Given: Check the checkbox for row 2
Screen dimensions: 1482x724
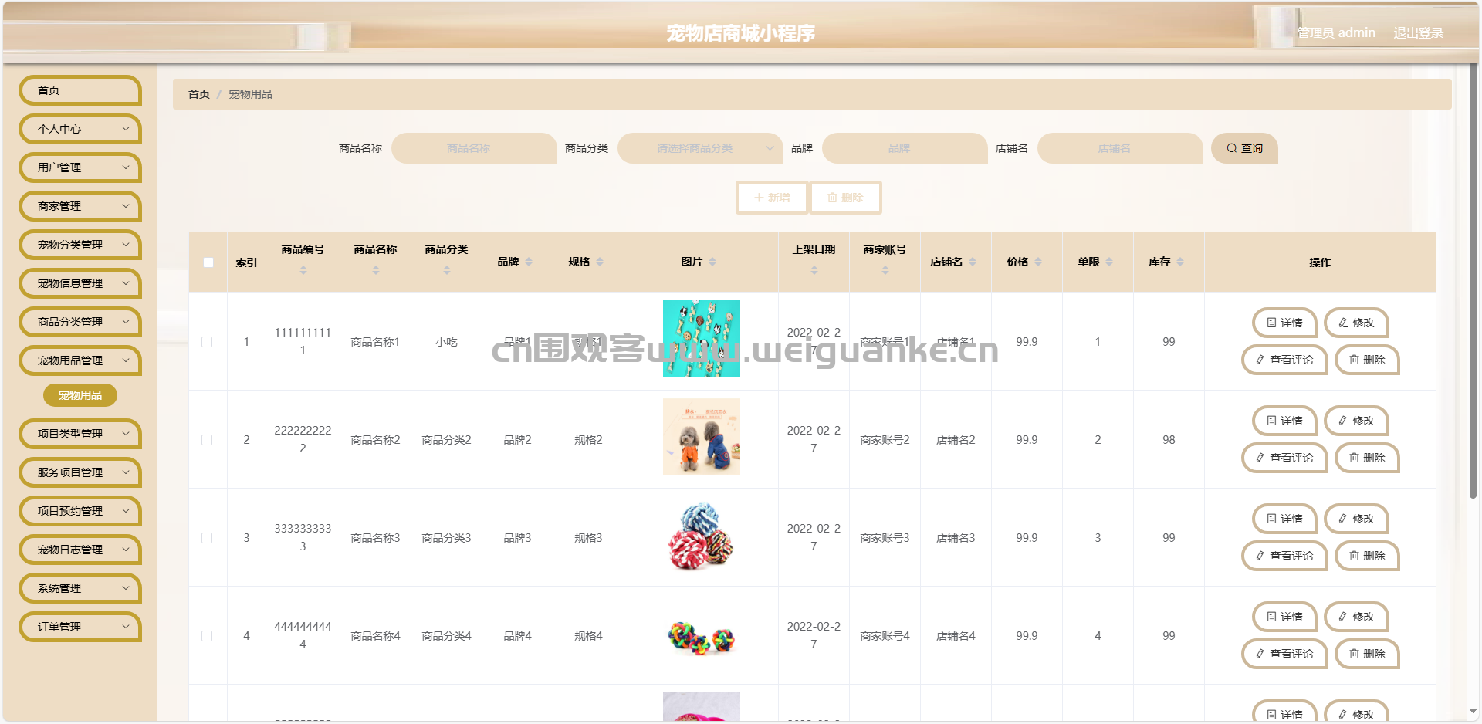Looking at the screenshot, I should pos(207,440).
